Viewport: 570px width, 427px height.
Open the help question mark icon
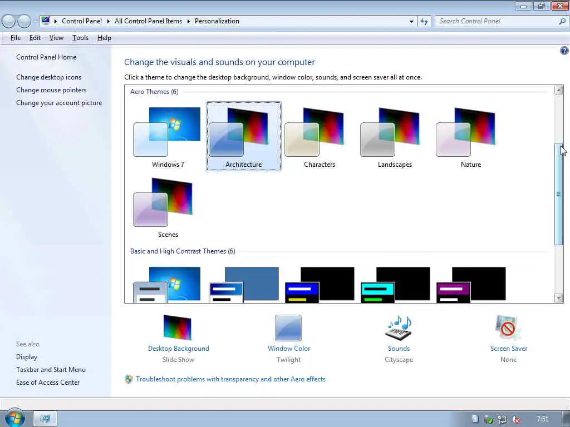click(x=564, y=51)
